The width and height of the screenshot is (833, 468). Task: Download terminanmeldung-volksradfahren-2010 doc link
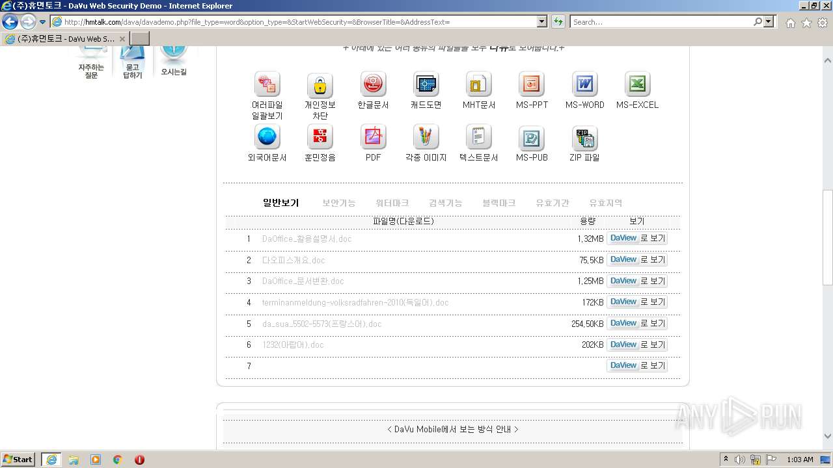coord(355,302)
